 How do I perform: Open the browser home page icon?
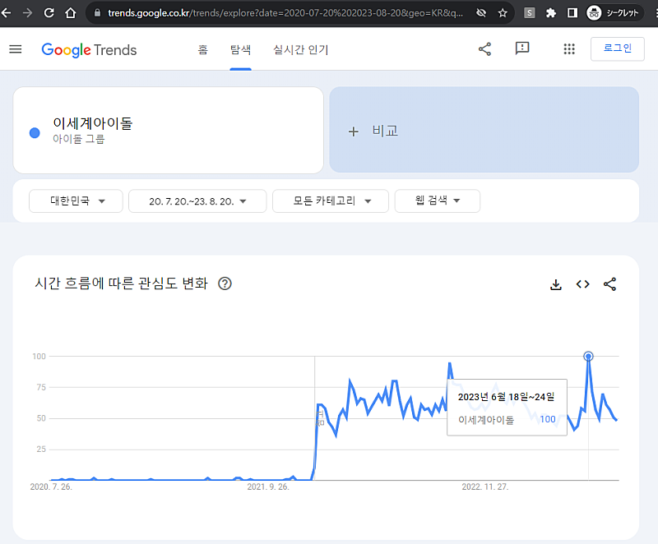point(71,13)
